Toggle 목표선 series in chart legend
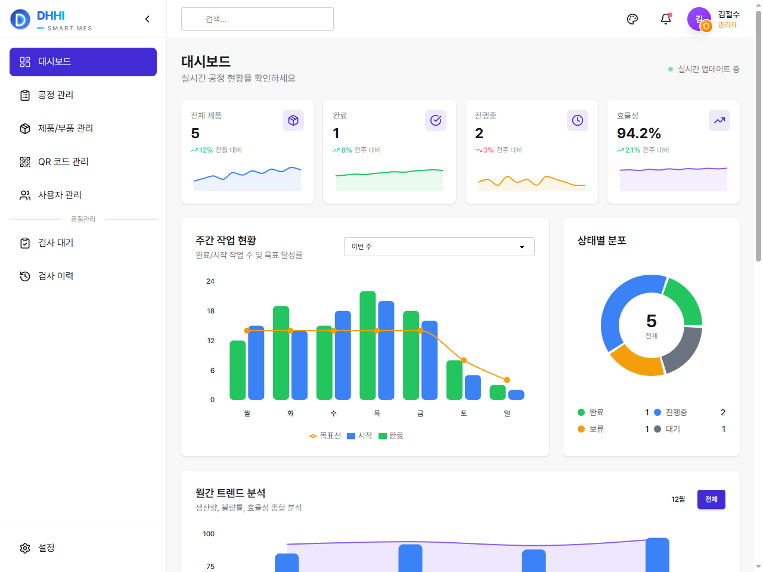Viewport: 763px width, 572px height. pyautogui.click(x=325, y=436)
